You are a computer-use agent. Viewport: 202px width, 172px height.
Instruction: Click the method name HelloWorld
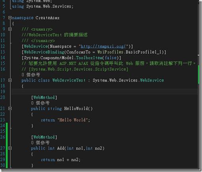(x=76, y=109)
